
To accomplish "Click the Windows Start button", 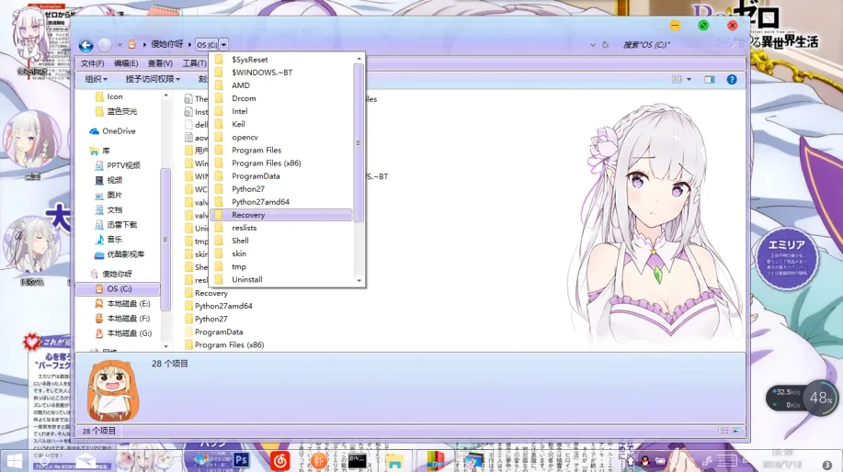I will [15, 459].
